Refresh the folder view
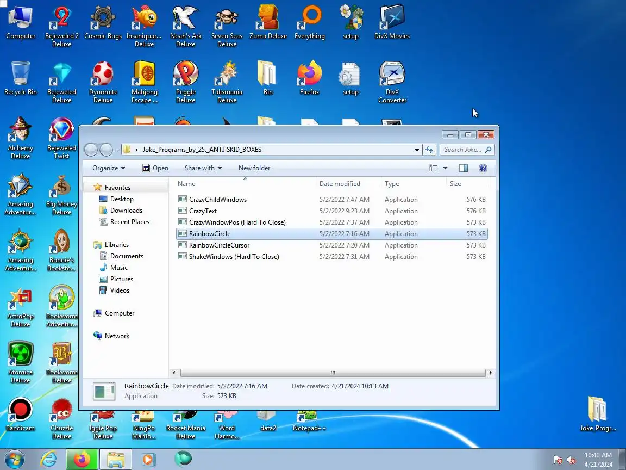The height and width of the screenshot is (470, 626). (429, 150)
